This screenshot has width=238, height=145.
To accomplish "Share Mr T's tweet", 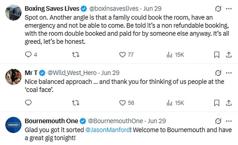I will coord(229,103).
